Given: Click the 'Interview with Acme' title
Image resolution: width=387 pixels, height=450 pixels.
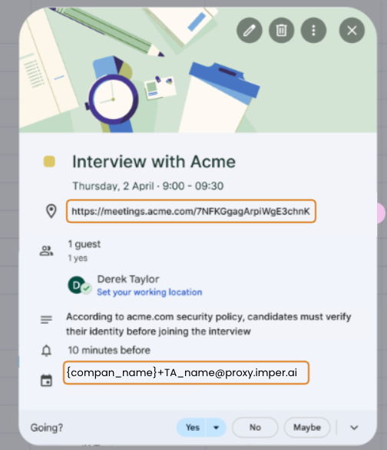Looking at the screenshot, I should (x=154, y=162).
